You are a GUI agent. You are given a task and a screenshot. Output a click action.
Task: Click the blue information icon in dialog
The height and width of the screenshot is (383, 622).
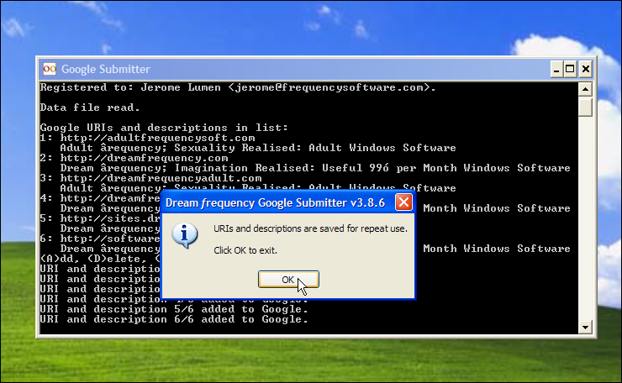[184, 235]
